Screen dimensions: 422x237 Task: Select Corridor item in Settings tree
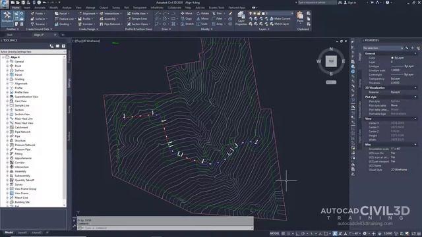[20, 163]
